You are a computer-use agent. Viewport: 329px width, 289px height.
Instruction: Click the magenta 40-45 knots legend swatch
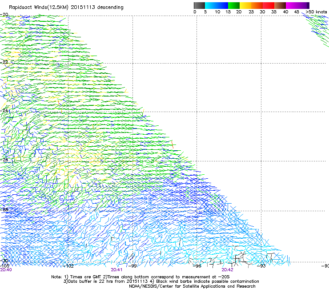tap(292, 5)
